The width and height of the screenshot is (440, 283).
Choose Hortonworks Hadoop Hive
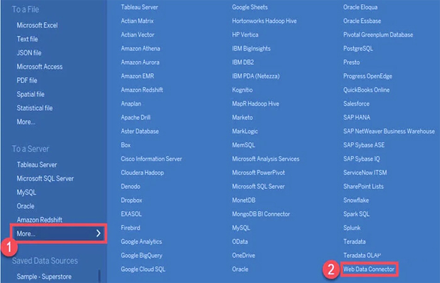pos(264,21)
